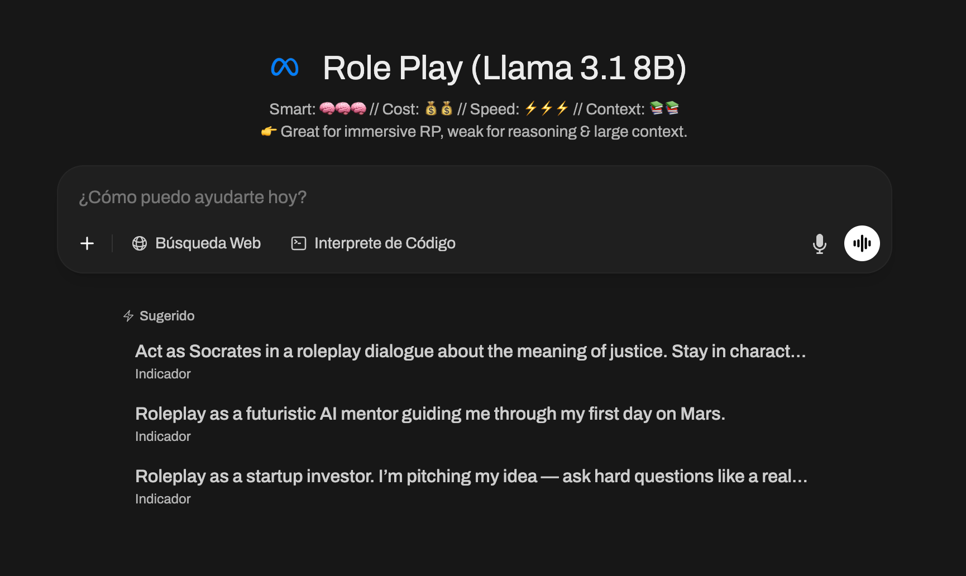
Task: Click Indicador under the startup investor suggestion
Action: pos(163,499)
